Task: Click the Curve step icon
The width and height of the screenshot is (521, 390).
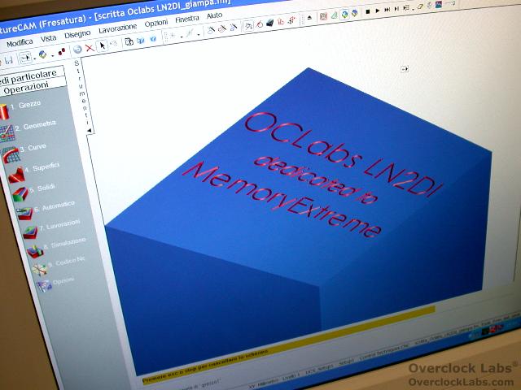Action: coord(11,154)
